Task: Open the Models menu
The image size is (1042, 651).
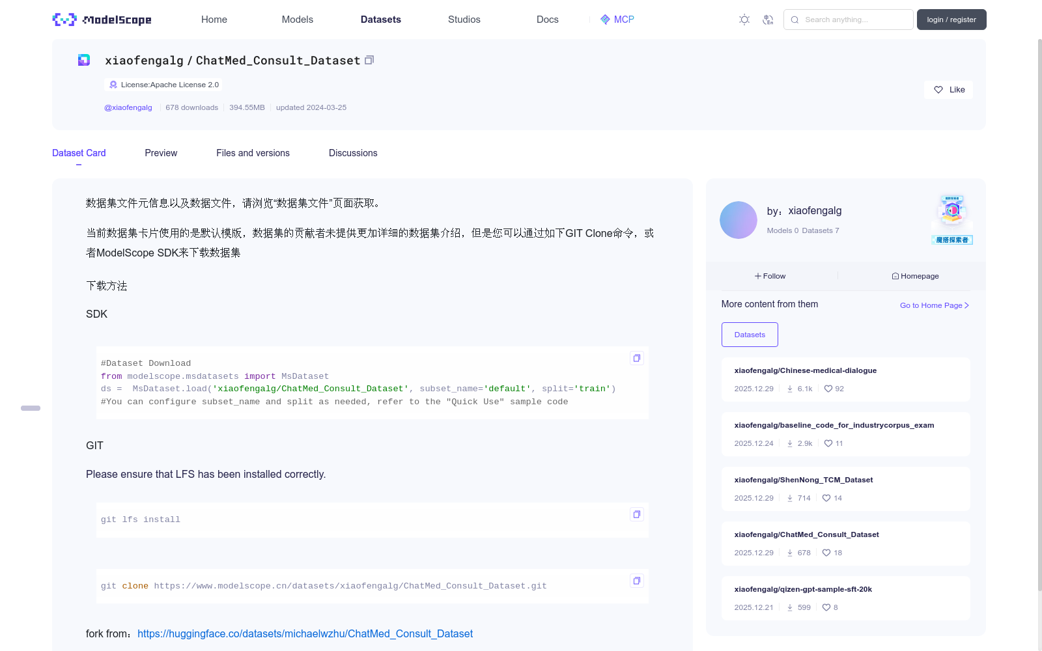Action: [x=298, y=20]
